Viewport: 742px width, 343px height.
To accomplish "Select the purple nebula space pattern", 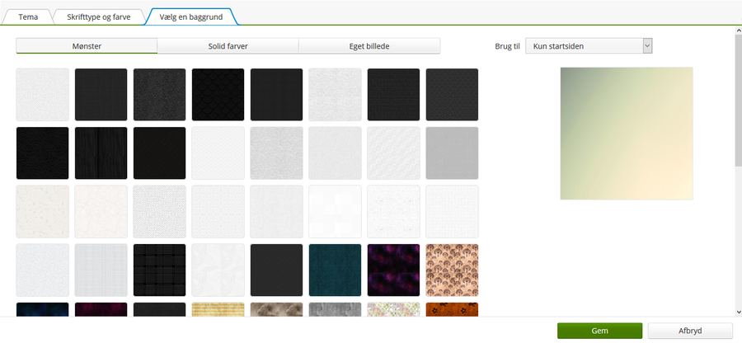I will [394, 270].
